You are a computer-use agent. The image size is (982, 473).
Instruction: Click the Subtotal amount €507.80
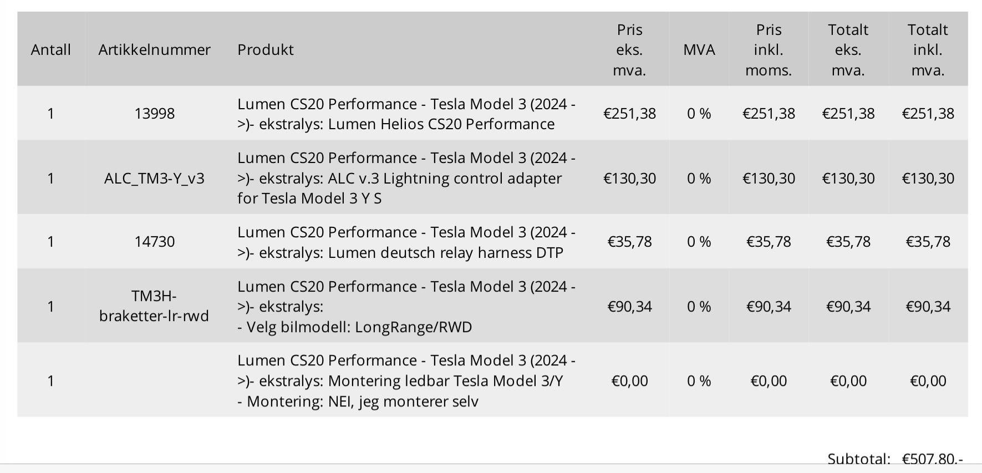click(932, 459)
